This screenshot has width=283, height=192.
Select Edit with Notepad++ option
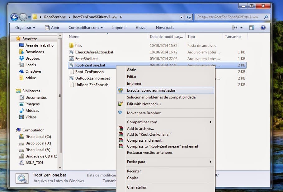coord(144,104)
